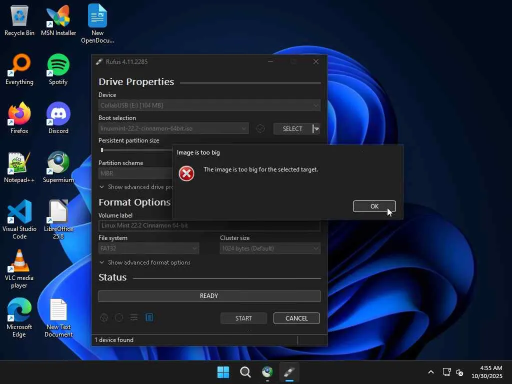The width and height of the screenshot is (512, 384).
Task: Click SELECT button split arrow
Action: pyautogui.click(x=316, y=128)
